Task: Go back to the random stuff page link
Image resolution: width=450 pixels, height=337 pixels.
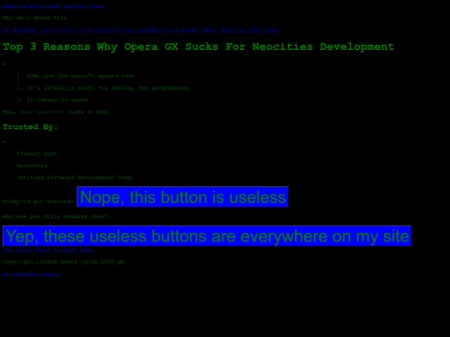Action: pyautogui.click(x=101, y=30)
